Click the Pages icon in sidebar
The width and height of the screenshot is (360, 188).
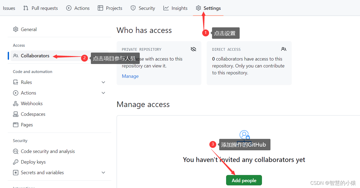tap(15, 125)
